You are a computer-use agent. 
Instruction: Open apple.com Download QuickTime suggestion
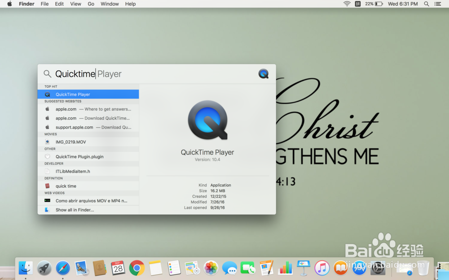[x=88, y=118]
